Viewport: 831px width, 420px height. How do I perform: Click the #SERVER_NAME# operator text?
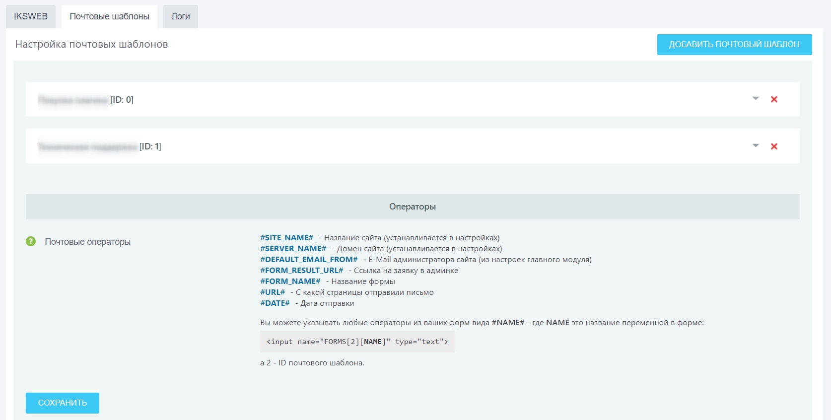293,249
